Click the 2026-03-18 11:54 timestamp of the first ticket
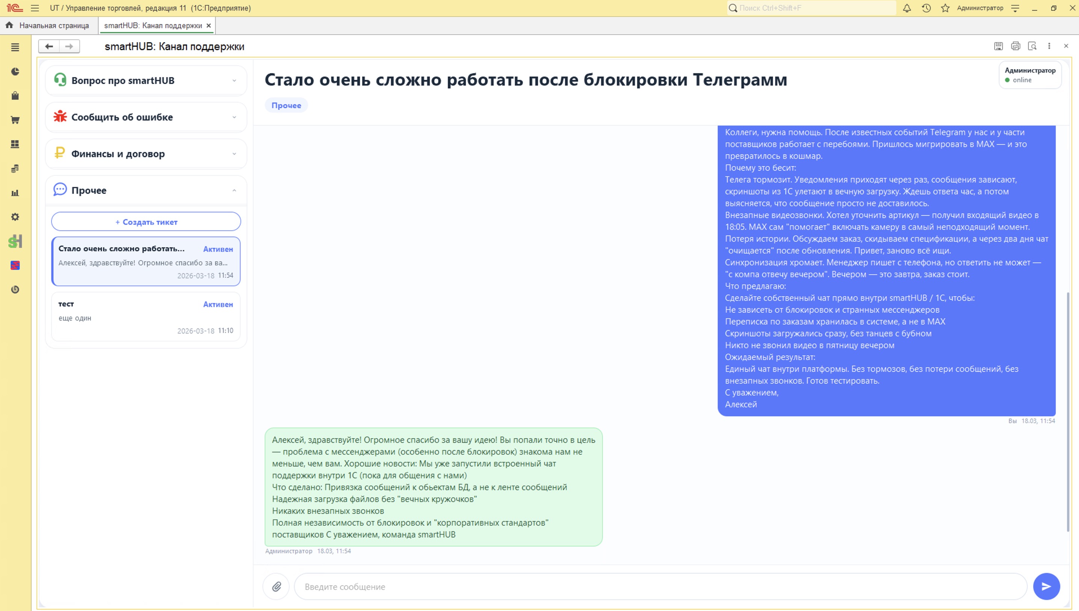This screenshot has width=1079, height=611. click(205, 276)
